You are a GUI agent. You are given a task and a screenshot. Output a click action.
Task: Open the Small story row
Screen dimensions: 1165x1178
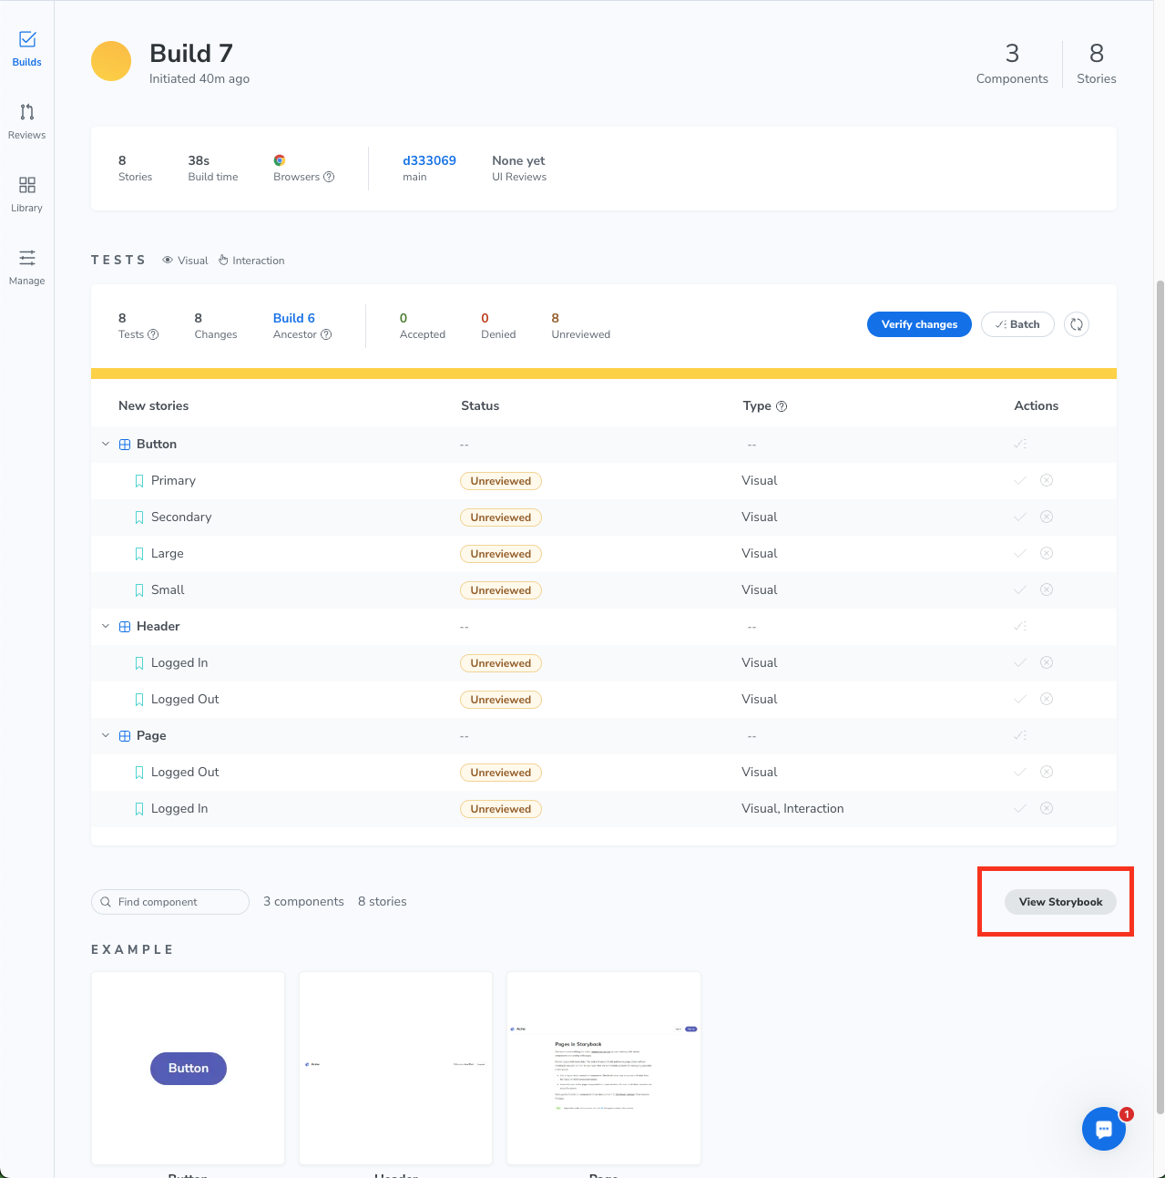[x=604, y=589]
